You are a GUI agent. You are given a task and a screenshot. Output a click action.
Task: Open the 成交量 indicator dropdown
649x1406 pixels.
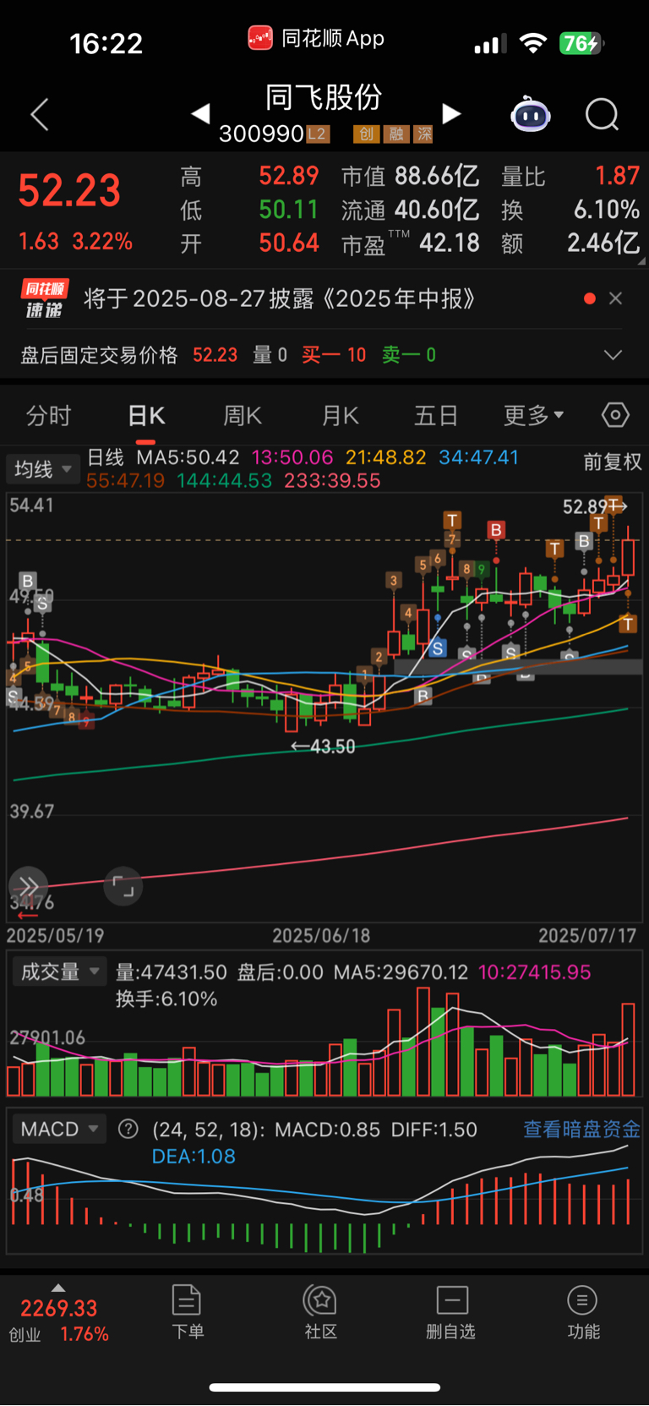tap(58, 972)
